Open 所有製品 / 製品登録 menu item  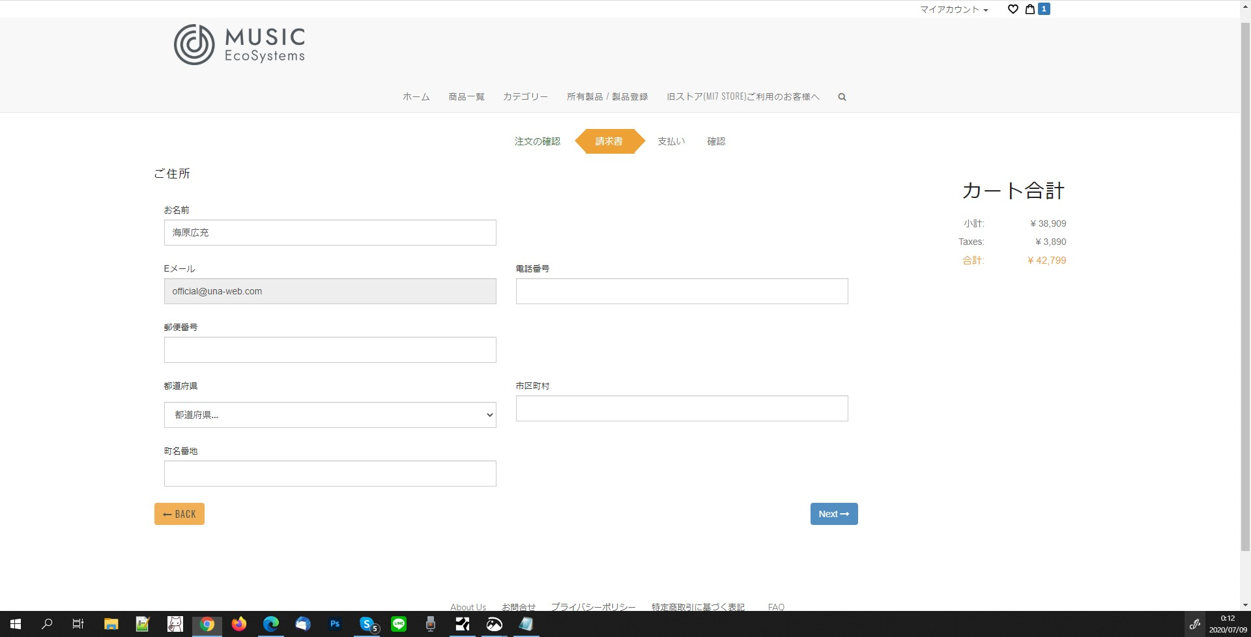pyautogui.click(x=607, y=97)
